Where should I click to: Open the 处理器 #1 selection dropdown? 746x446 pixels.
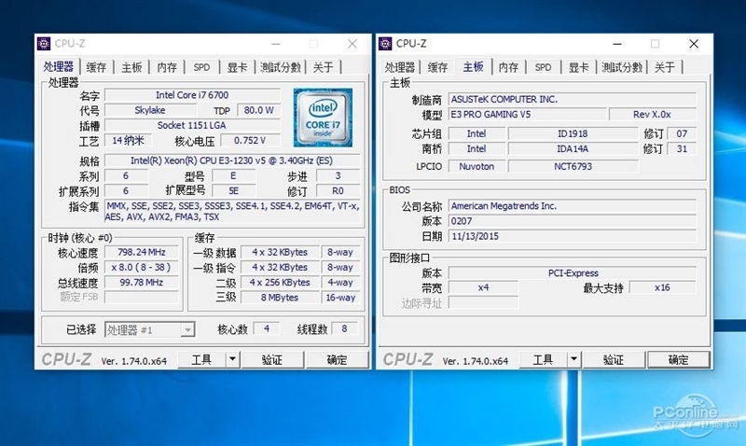point(149,329)
